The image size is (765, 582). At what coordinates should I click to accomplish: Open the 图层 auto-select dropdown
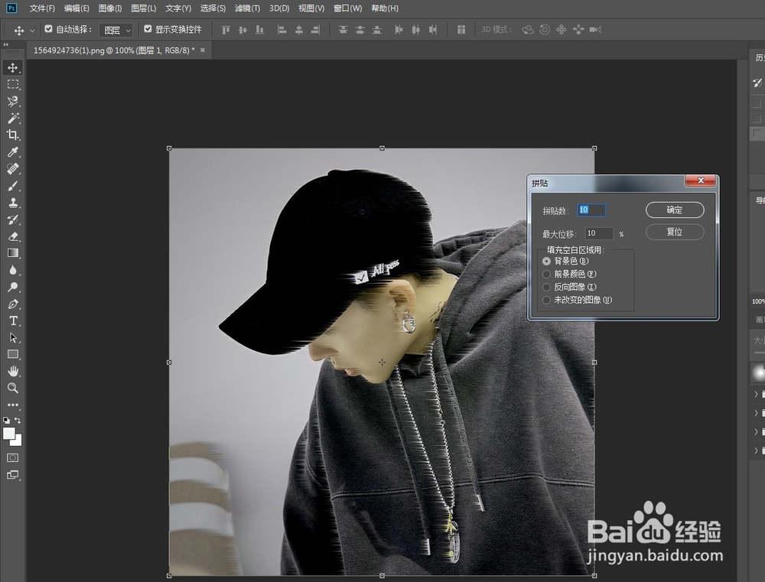[116, 31]
